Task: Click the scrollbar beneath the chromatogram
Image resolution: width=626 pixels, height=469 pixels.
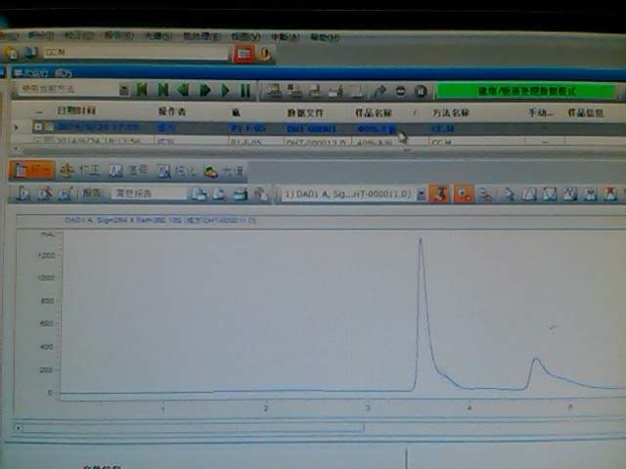Action: click(x=194, y=428)
